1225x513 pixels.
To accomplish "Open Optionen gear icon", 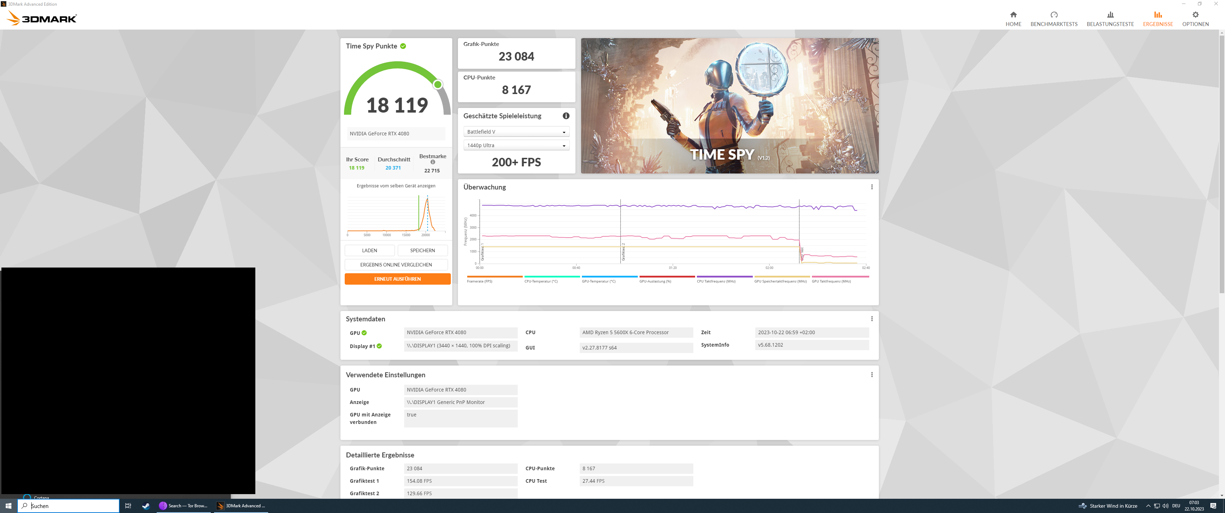I will coord(1195,15).
